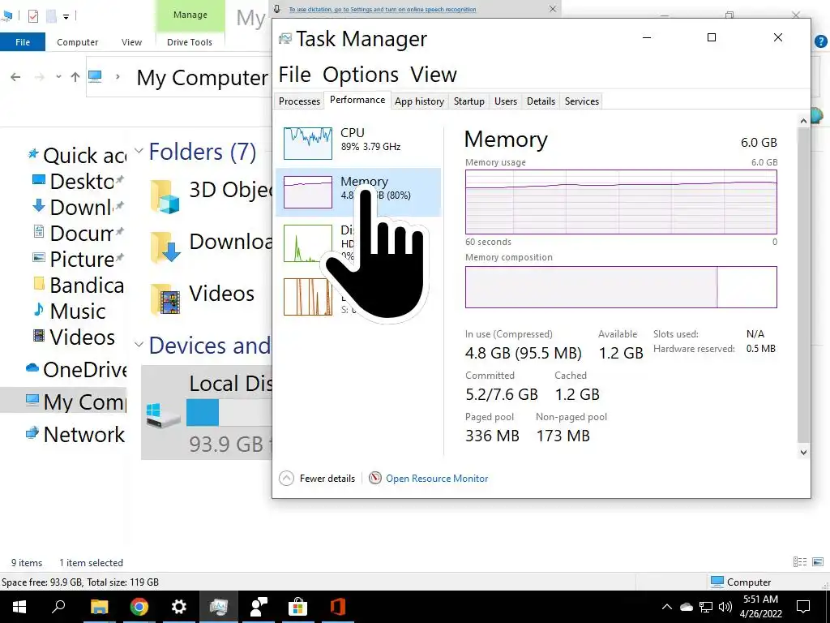Switch to the Processes tab
Viewport: 830px width, 623px height.
300,101
